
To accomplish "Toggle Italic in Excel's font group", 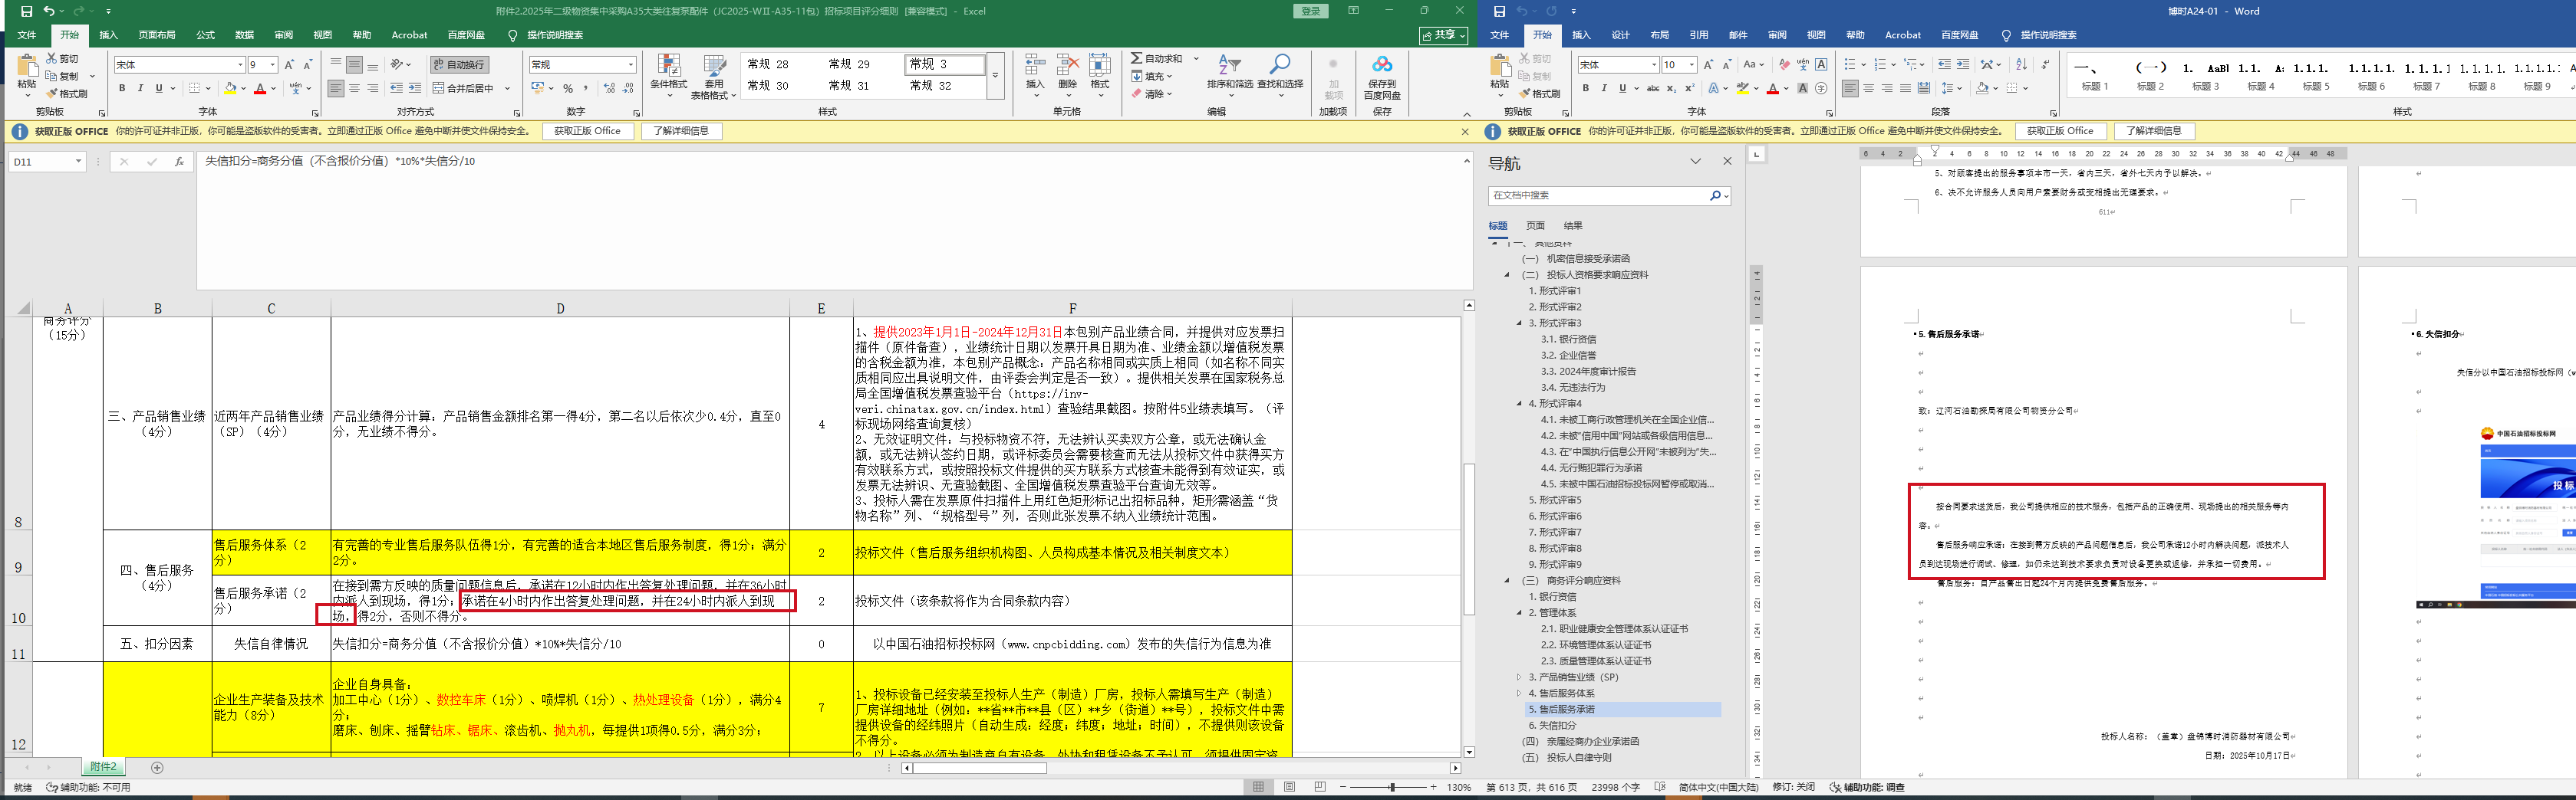I will pyautogui.click(x=140, y=89).
